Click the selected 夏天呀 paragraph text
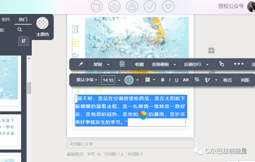The height and width of the screenshot is (162, 255). coord(130,110)
